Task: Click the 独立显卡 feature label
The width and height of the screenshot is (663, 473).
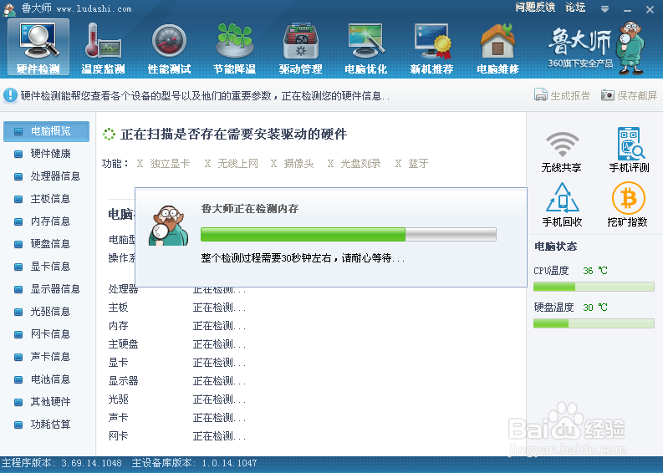Action: pos(170,164)
